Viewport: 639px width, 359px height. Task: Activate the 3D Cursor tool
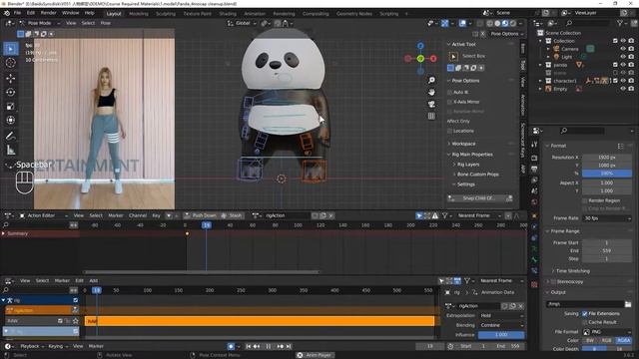11,63
